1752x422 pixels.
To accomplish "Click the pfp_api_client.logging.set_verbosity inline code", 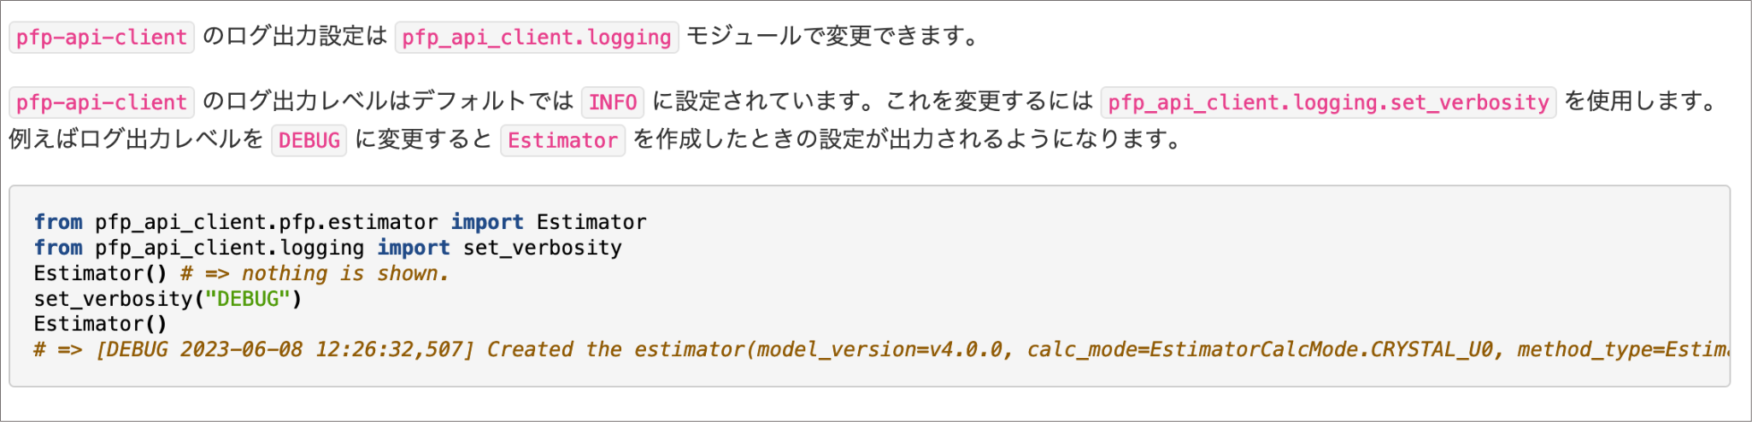I will point(1328,103).
